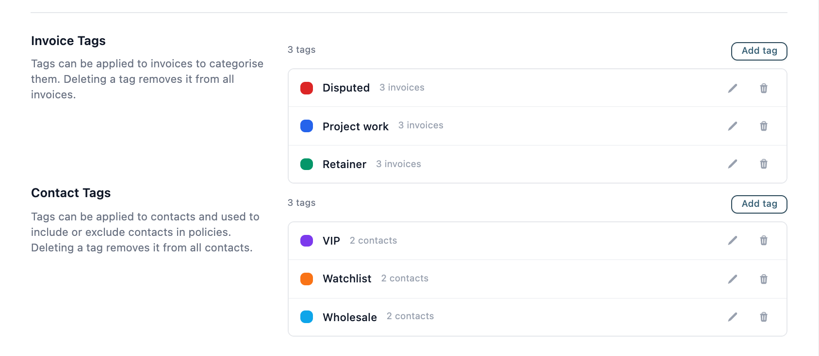This screenshot has width=819, height=356.
Task: Edit the Project work tag
Action: (x=733, y=126)
